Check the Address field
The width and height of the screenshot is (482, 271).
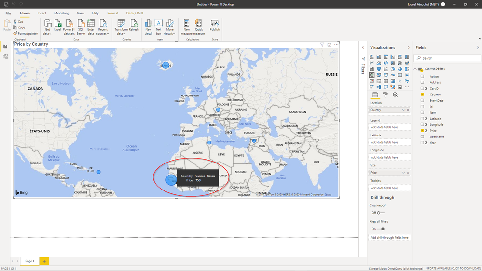pos(422,82)
